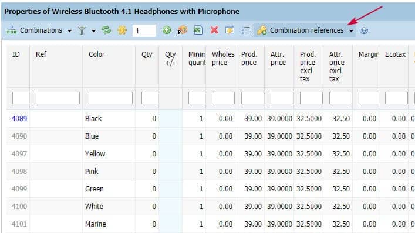Select combination ID 4100

(19, 207)
